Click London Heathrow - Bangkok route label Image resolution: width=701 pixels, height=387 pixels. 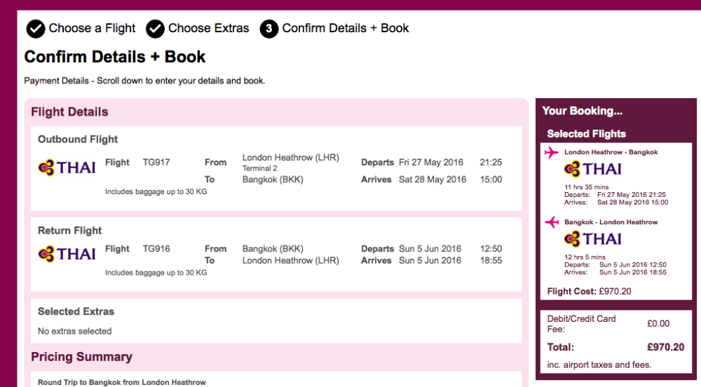(x=611, y=152)
